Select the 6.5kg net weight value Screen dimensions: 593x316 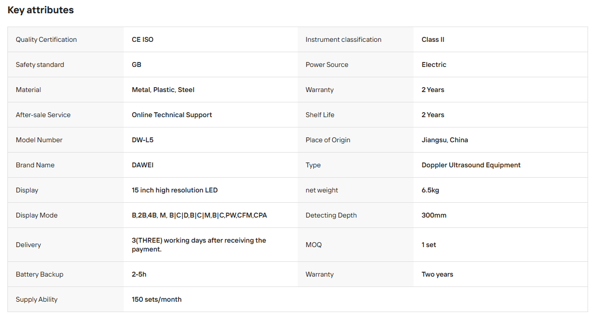(430, 190)
